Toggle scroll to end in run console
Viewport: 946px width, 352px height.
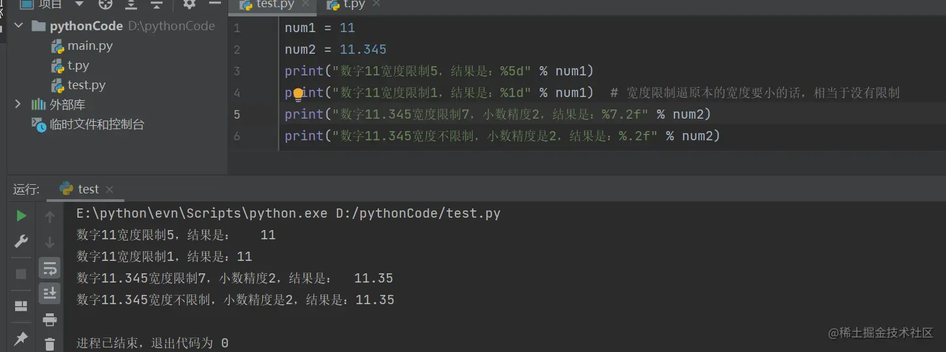pyautogui.click(x=50, y=294)
